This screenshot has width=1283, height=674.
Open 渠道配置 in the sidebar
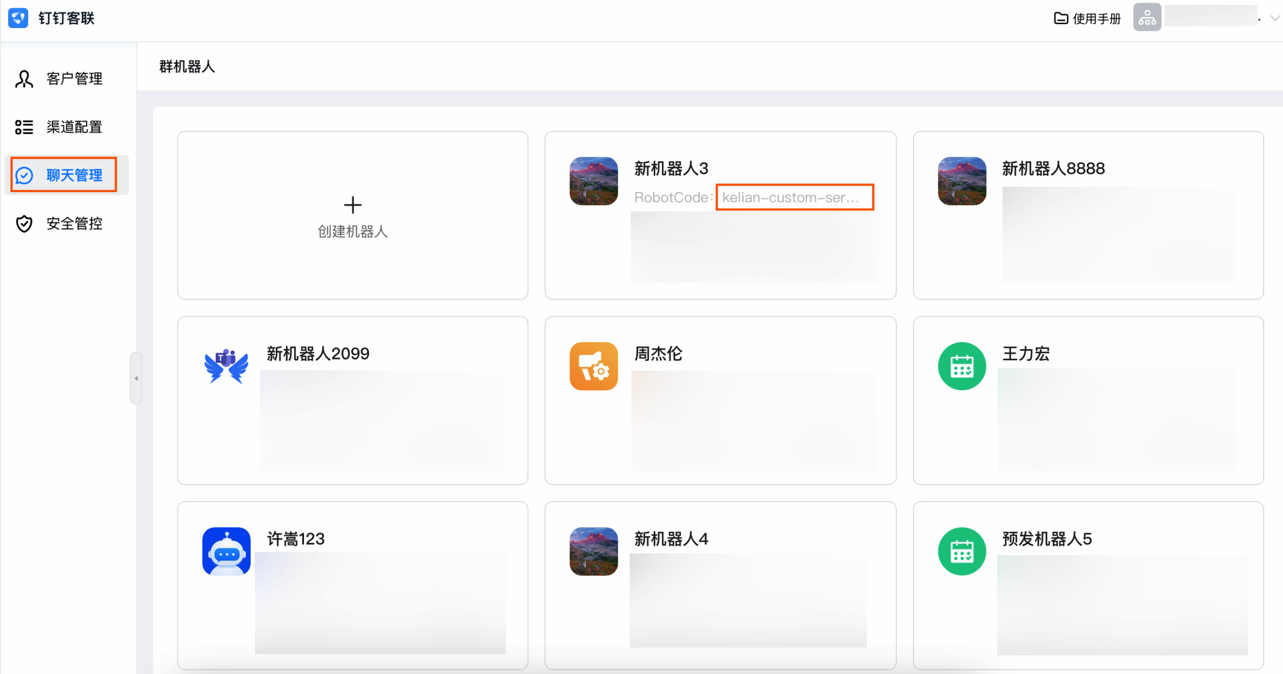pos(68,127)
